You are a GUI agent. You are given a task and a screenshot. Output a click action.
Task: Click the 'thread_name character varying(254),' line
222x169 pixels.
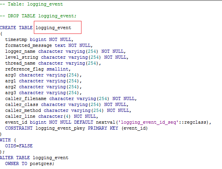(x=53, y=63)
